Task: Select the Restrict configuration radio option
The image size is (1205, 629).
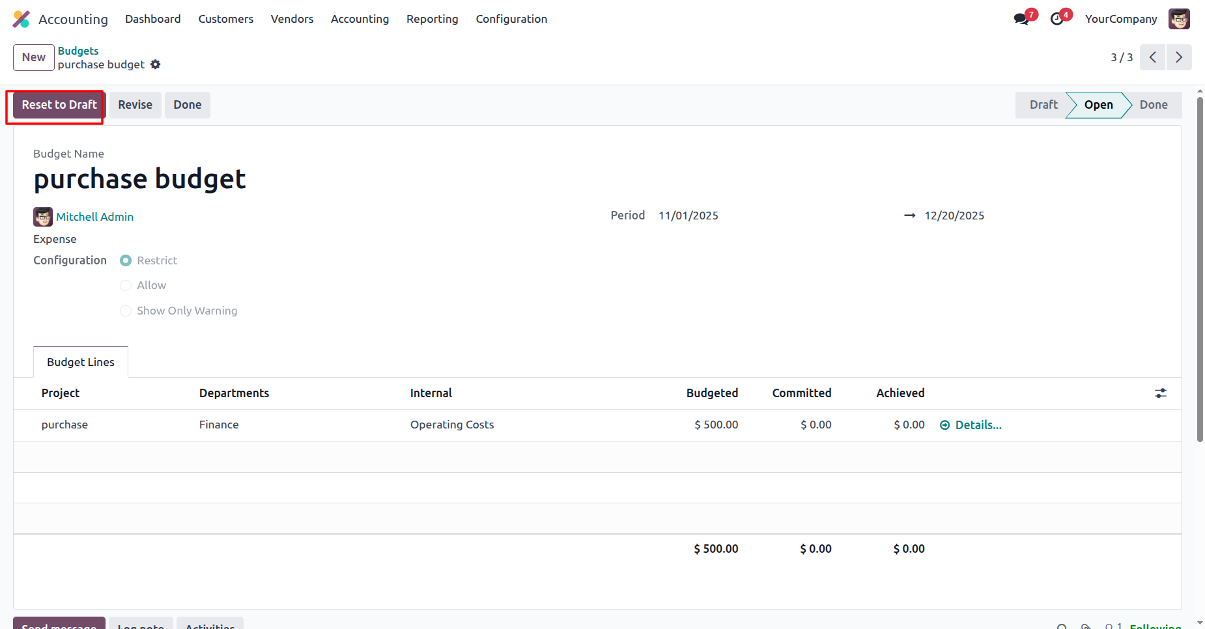Action: [x=126, y=260]
